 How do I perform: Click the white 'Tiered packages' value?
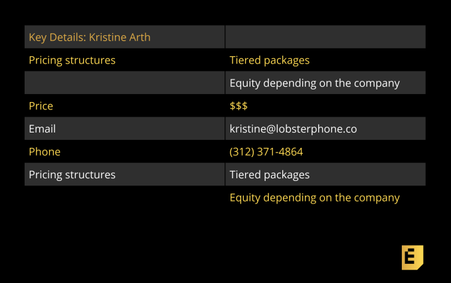(x=269, y=175)
